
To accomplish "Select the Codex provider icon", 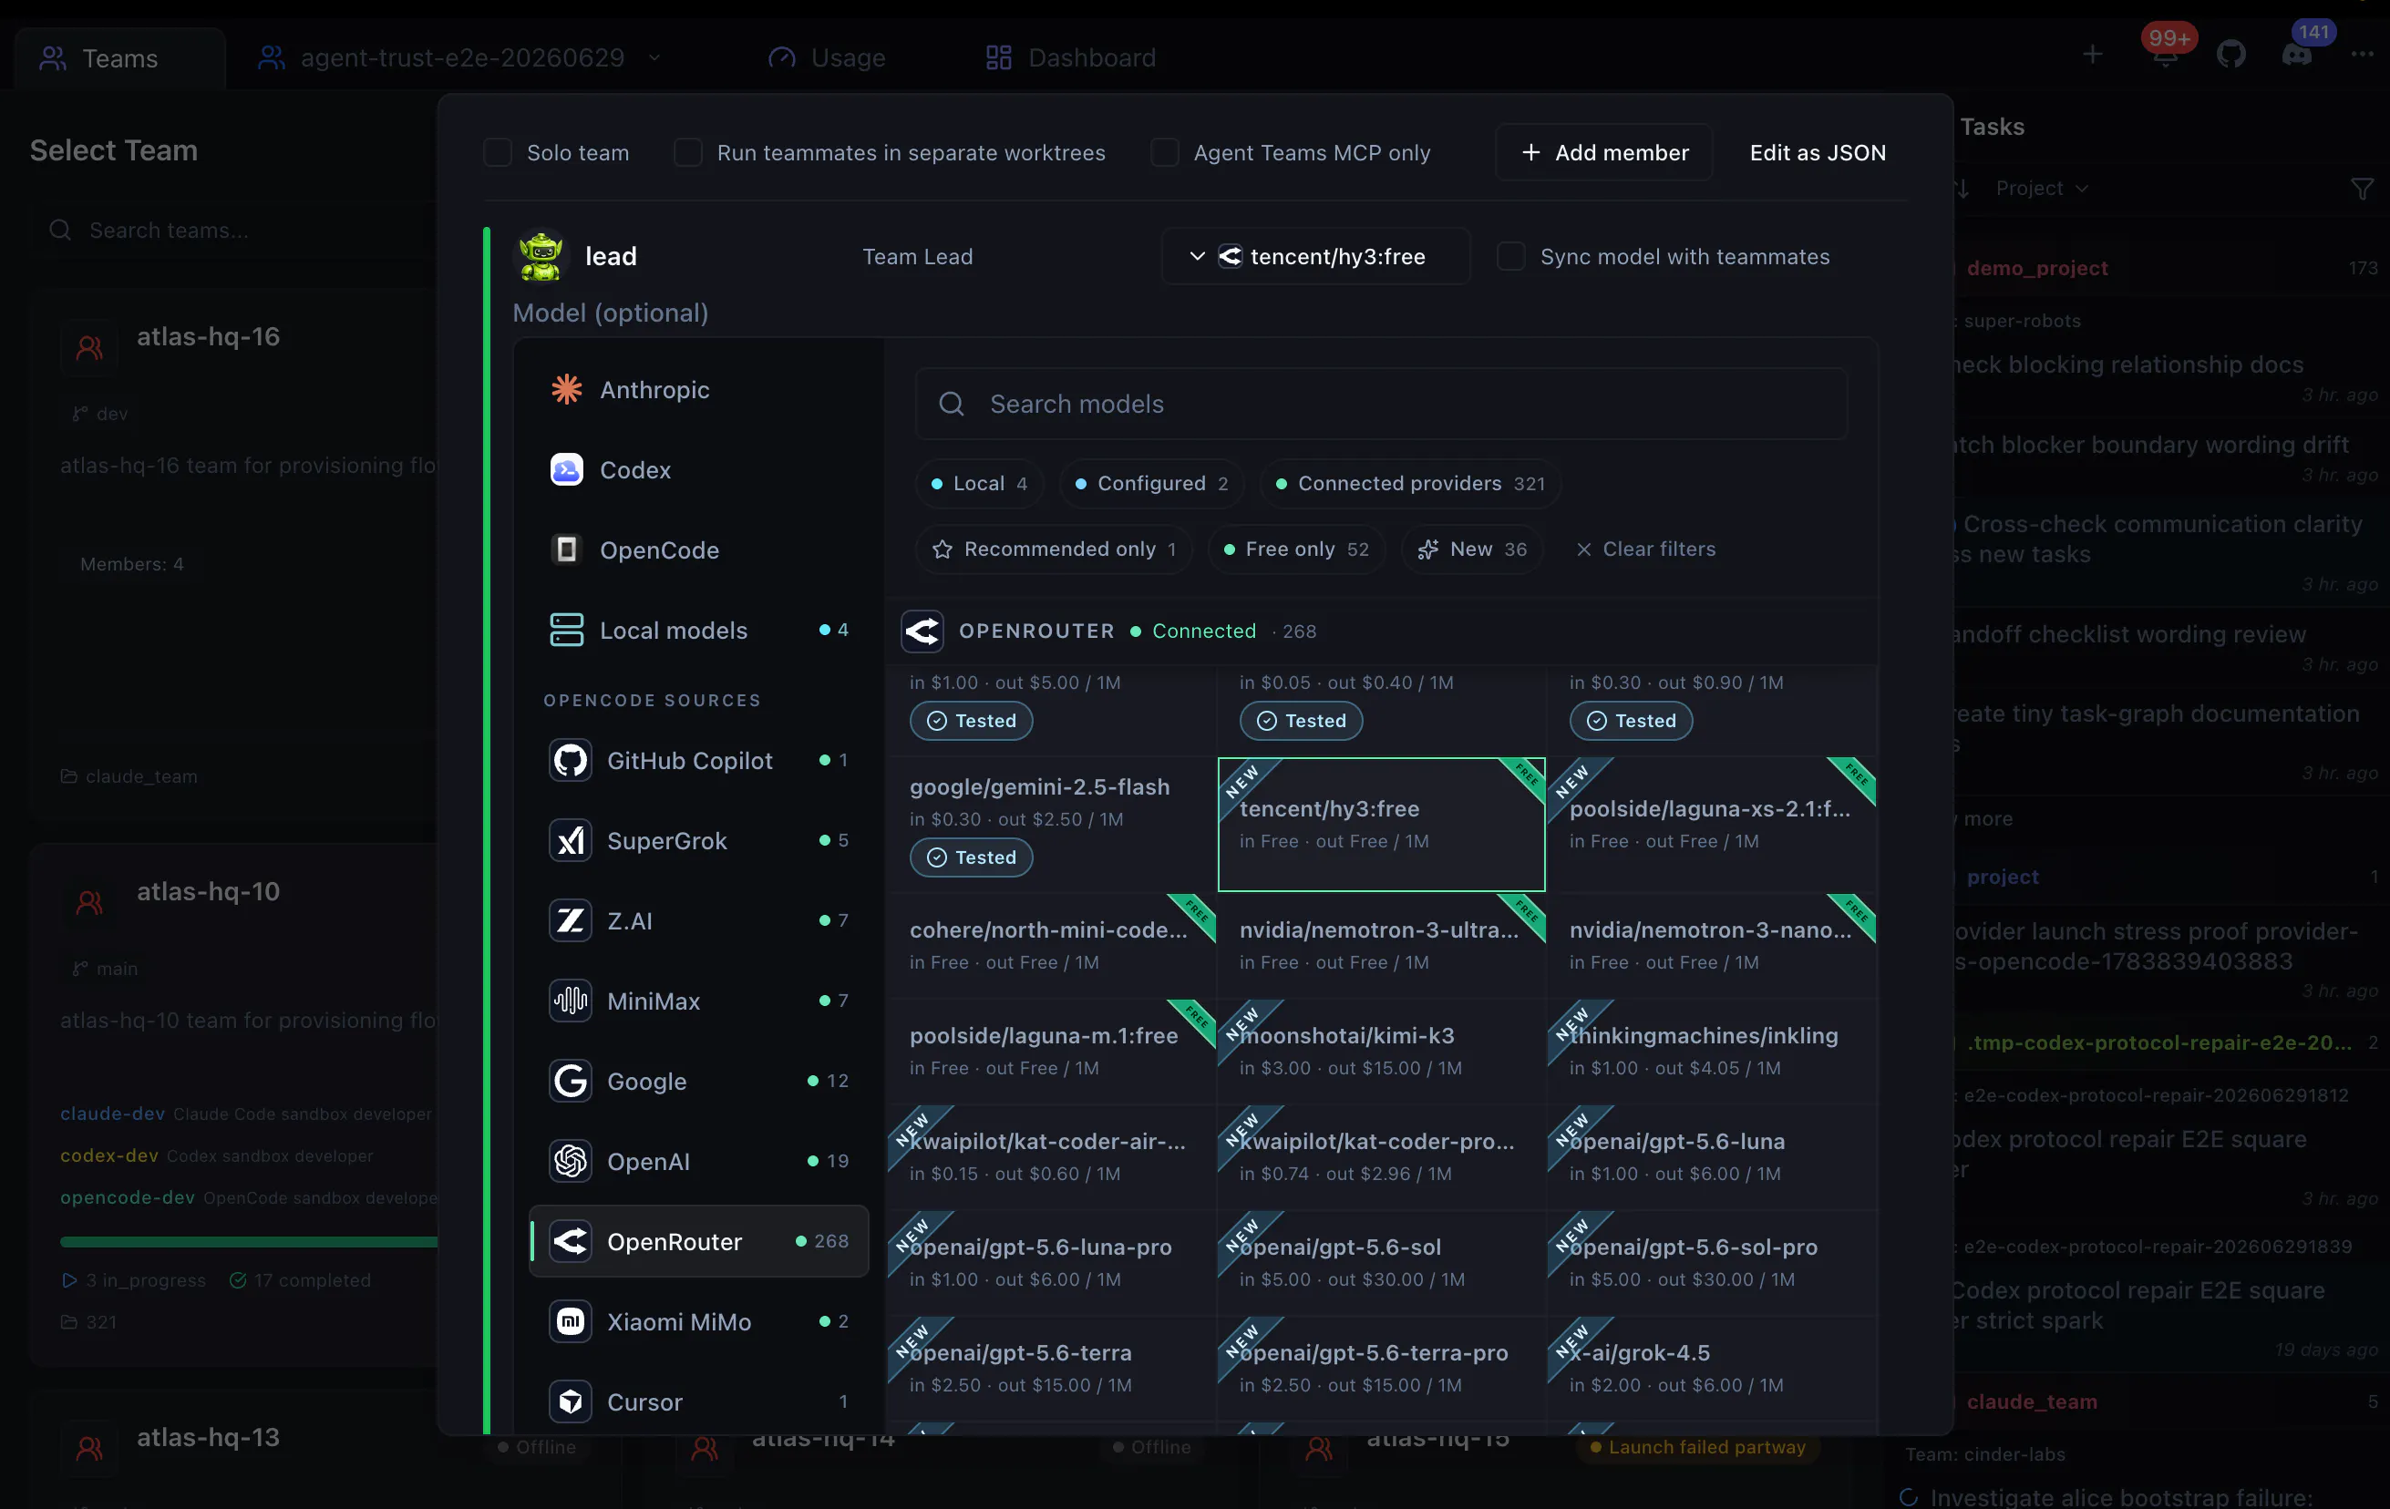I will click(567, 469).
